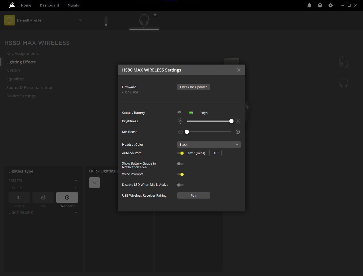The image size is (363, 276).
Task: Disable the Auto-Shutoff toggle
Action: [180, 153]
